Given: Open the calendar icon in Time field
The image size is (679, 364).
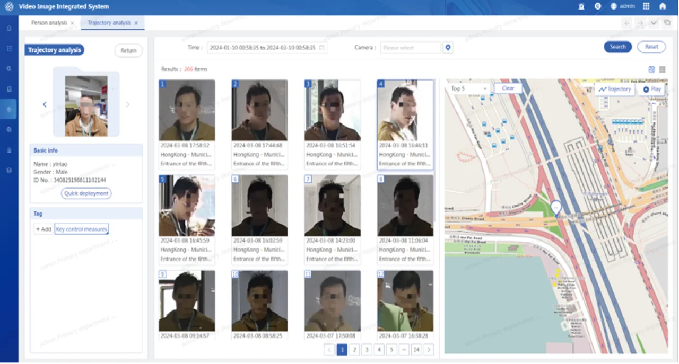Looking at the screenshot, I should pos(321,48).
